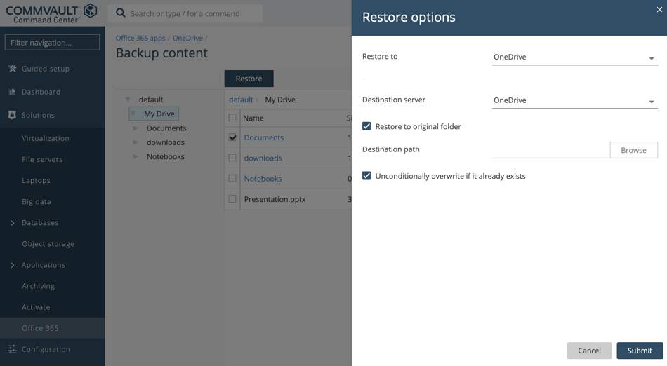Image resolution: width=667 pixels, height=366 pixels.
Task: Open the Destination server dropdown
Action: pos(575,101)
